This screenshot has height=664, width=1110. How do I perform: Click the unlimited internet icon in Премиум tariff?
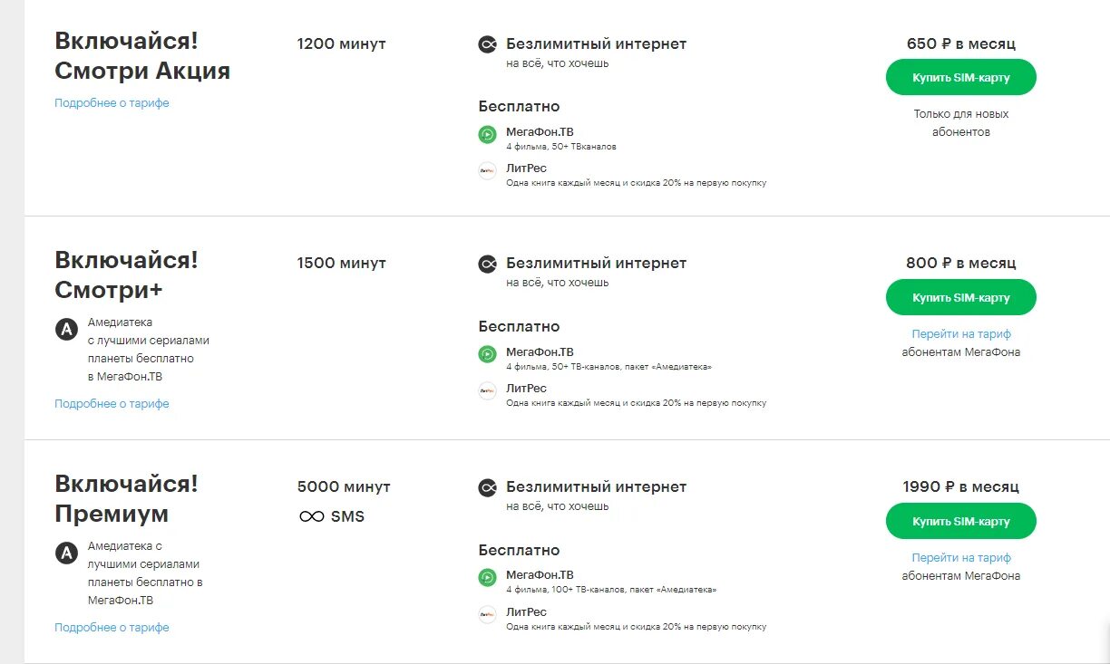(x=488, y=487)
